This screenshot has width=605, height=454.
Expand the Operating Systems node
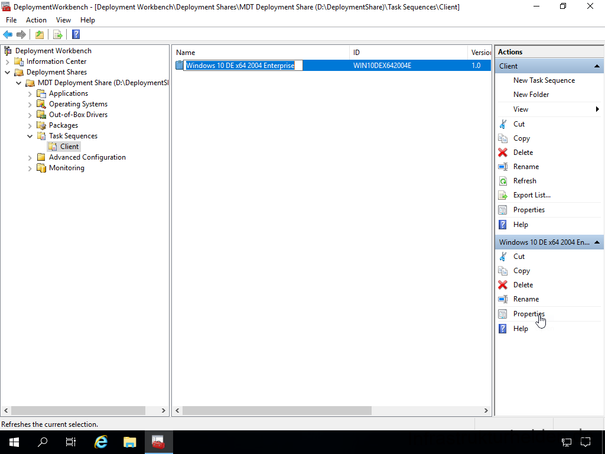click(x=30, y=104)
